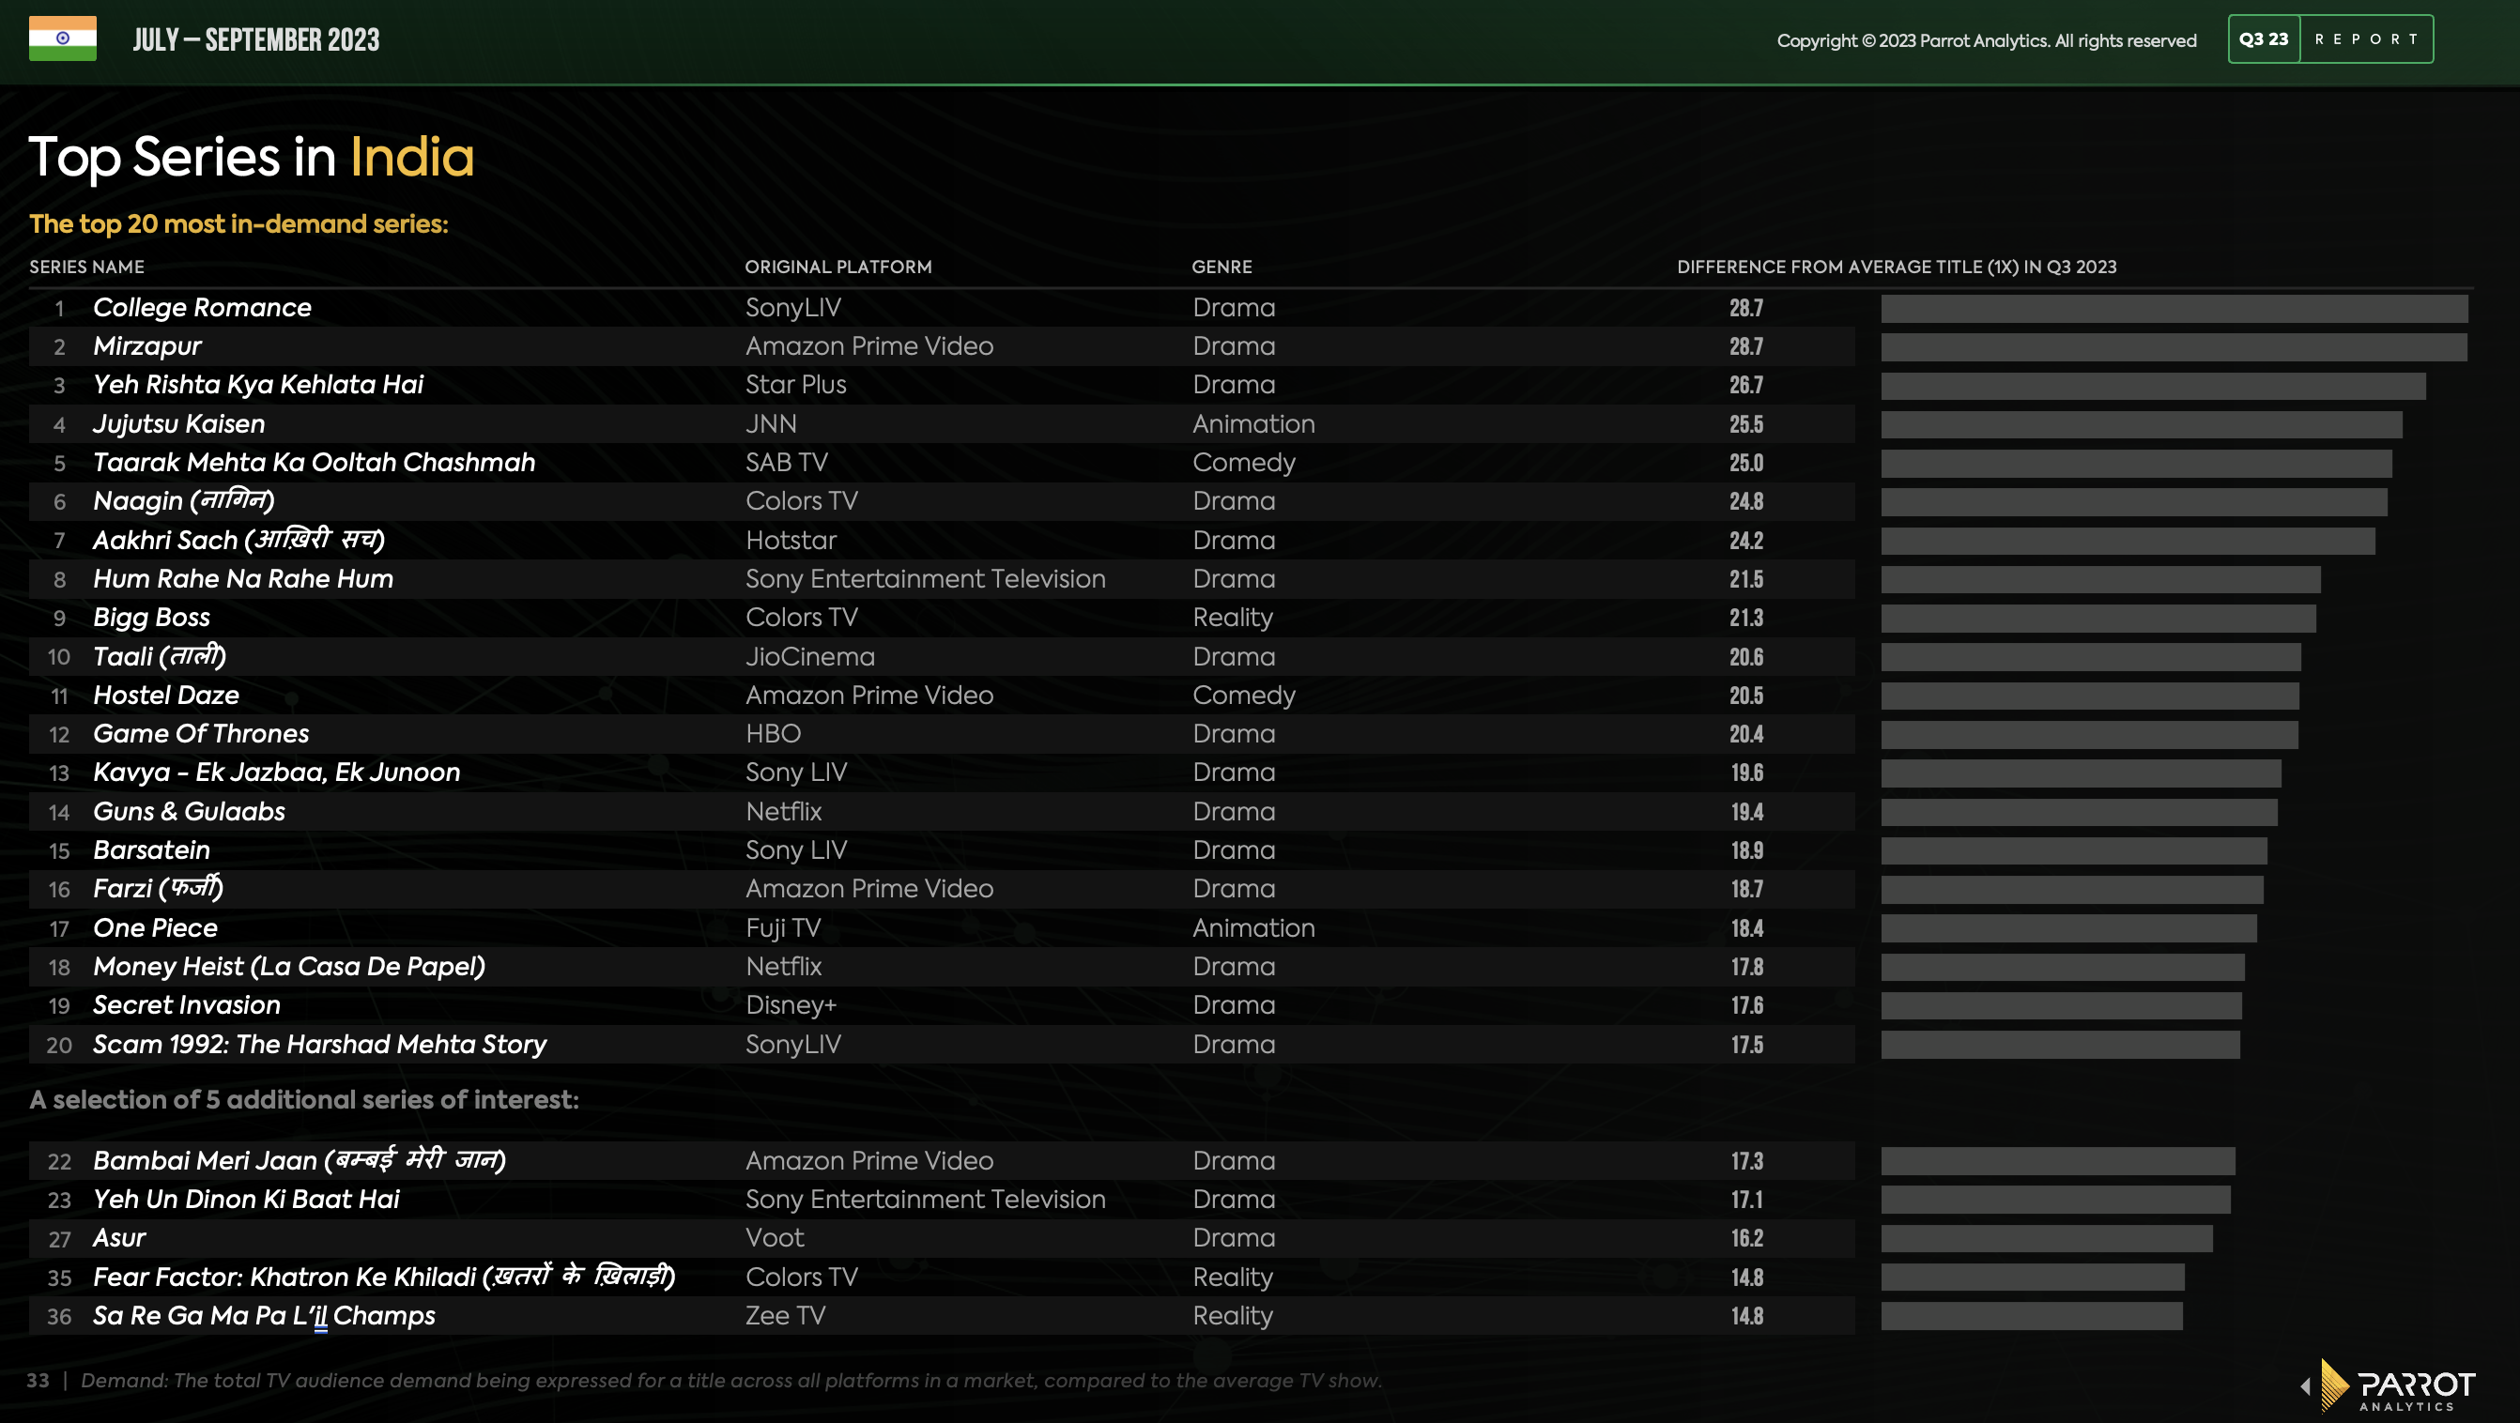Click the small arrow beside Parrot logo
Screen dimensions: 2520x1423
pyautogui.click(x=2306, y=1385)
